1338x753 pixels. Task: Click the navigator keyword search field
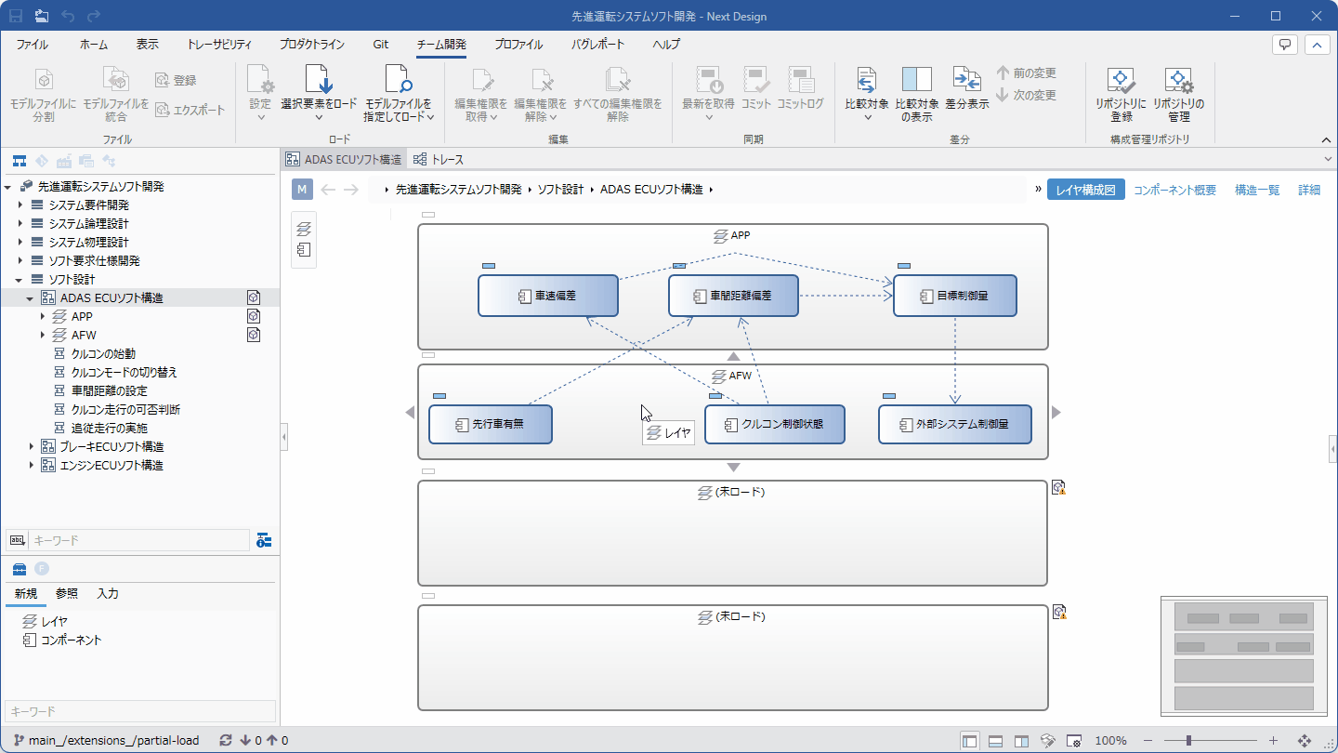[138, 540]
